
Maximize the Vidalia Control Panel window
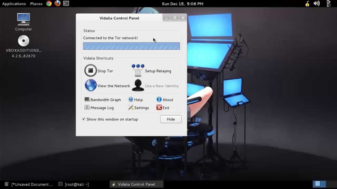(x=175, y=18)
